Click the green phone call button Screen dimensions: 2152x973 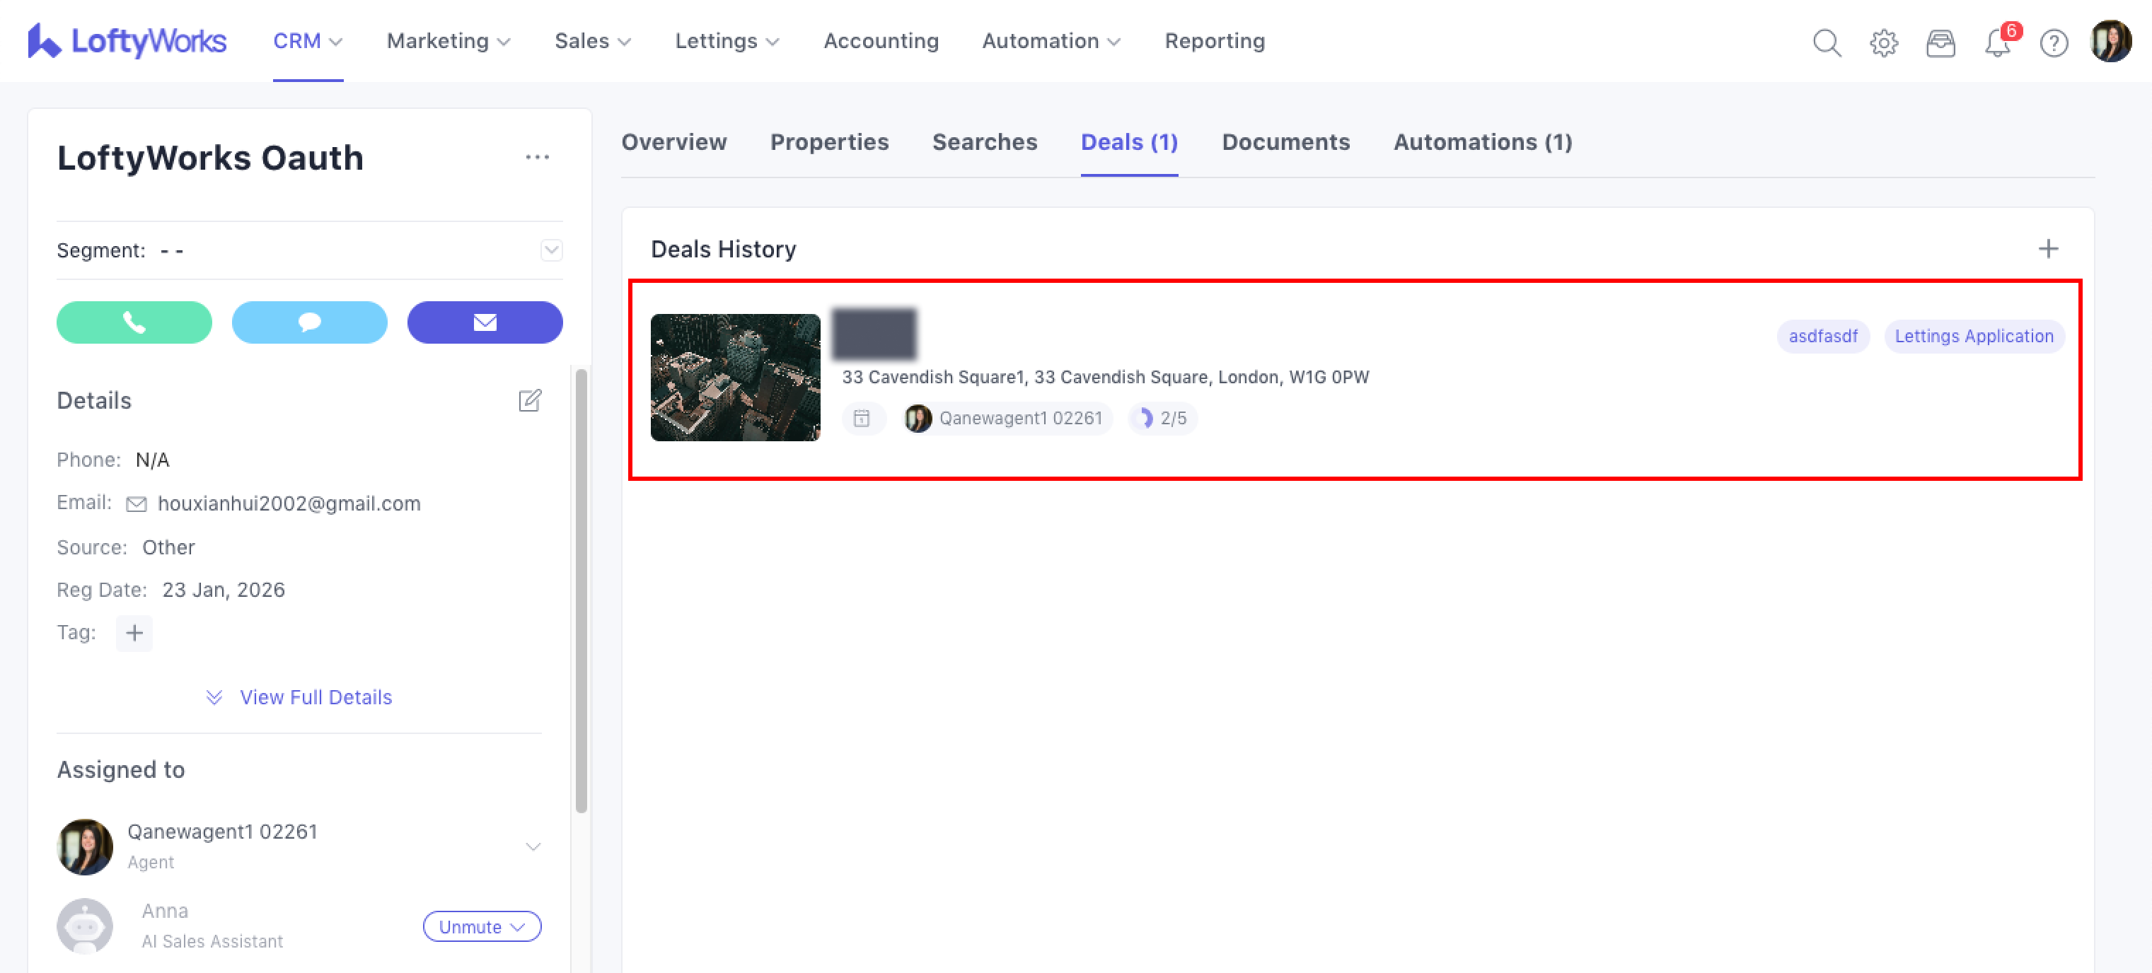(x=134, y=322)
